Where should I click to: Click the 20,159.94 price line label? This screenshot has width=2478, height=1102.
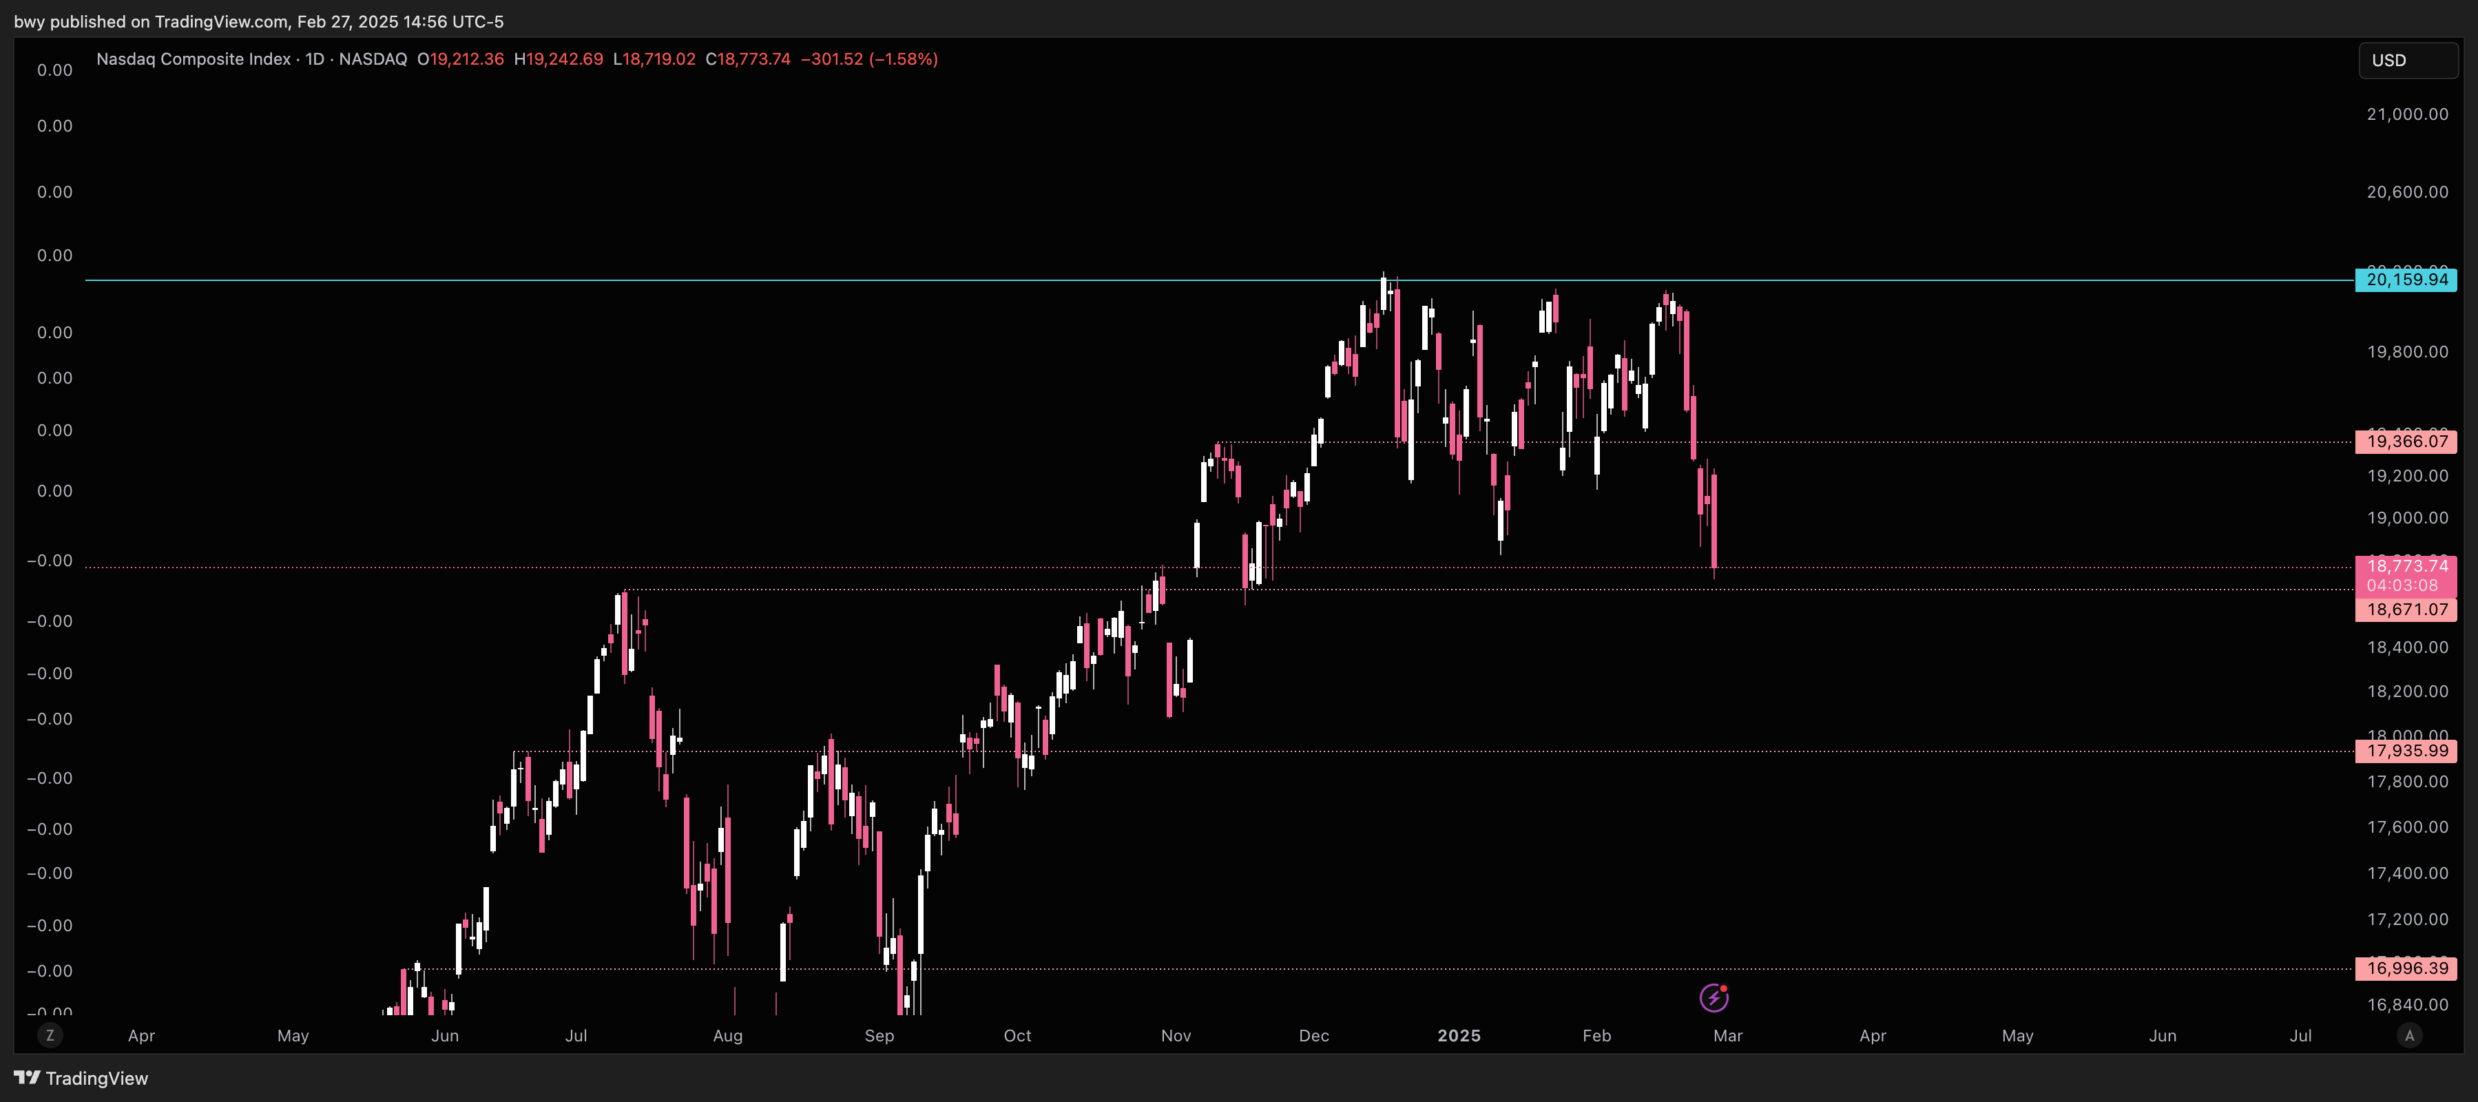pyautogui.click(x=2406, y=280)
